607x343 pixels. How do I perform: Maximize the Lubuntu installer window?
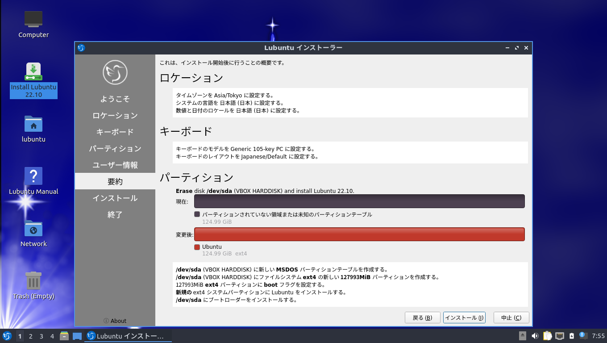point(517,48)
